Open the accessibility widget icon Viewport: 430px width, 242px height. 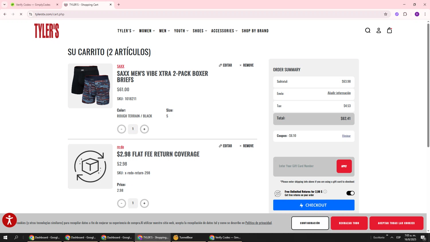coord(9,220)
